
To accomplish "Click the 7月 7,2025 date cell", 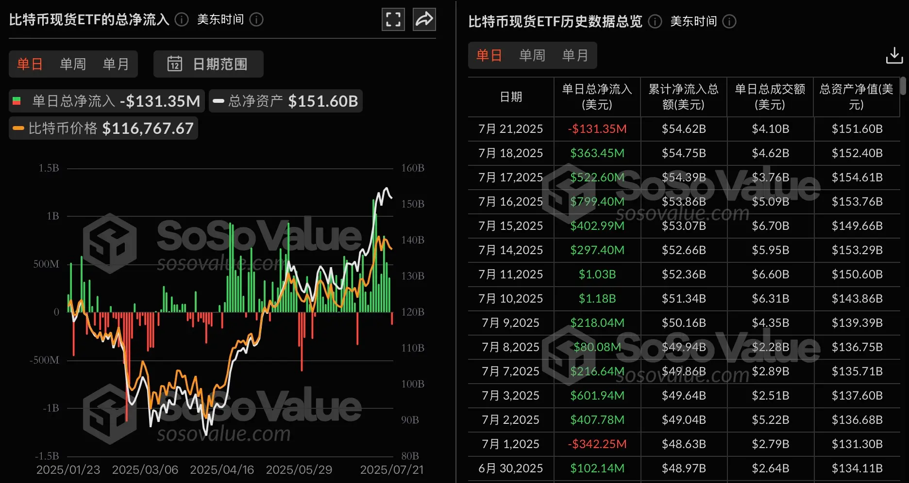I will 511,371.
